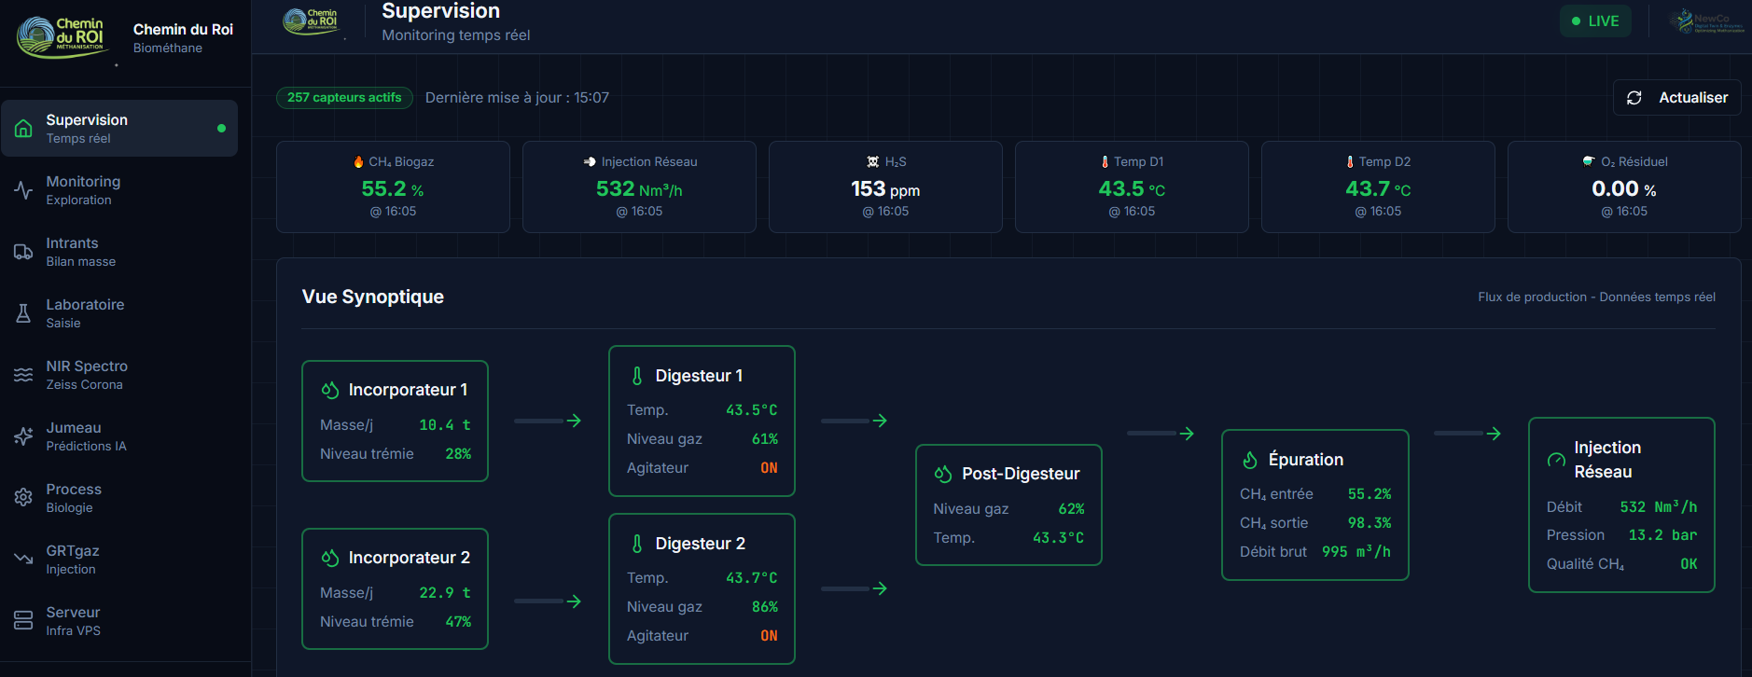The width and height of the screenshot is (1752, 677).
Task: Click the waves icon for NIR Spectro
Action: tap(23, 375)
